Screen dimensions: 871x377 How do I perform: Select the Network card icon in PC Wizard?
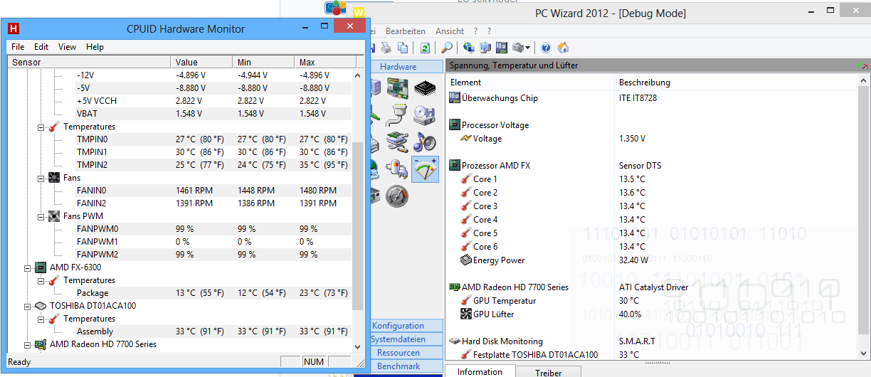click(397, 142)
